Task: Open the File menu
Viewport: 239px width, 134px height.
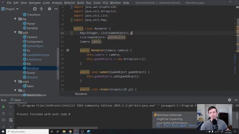Action: (9, 3)
